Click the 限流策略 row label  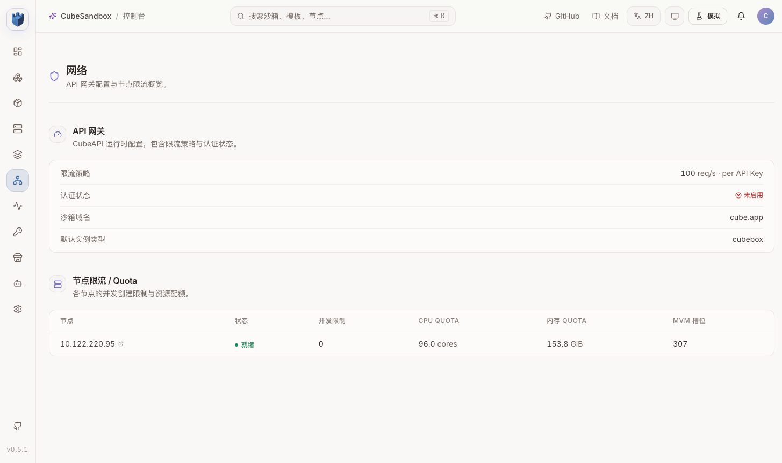(x=75, y=173)
